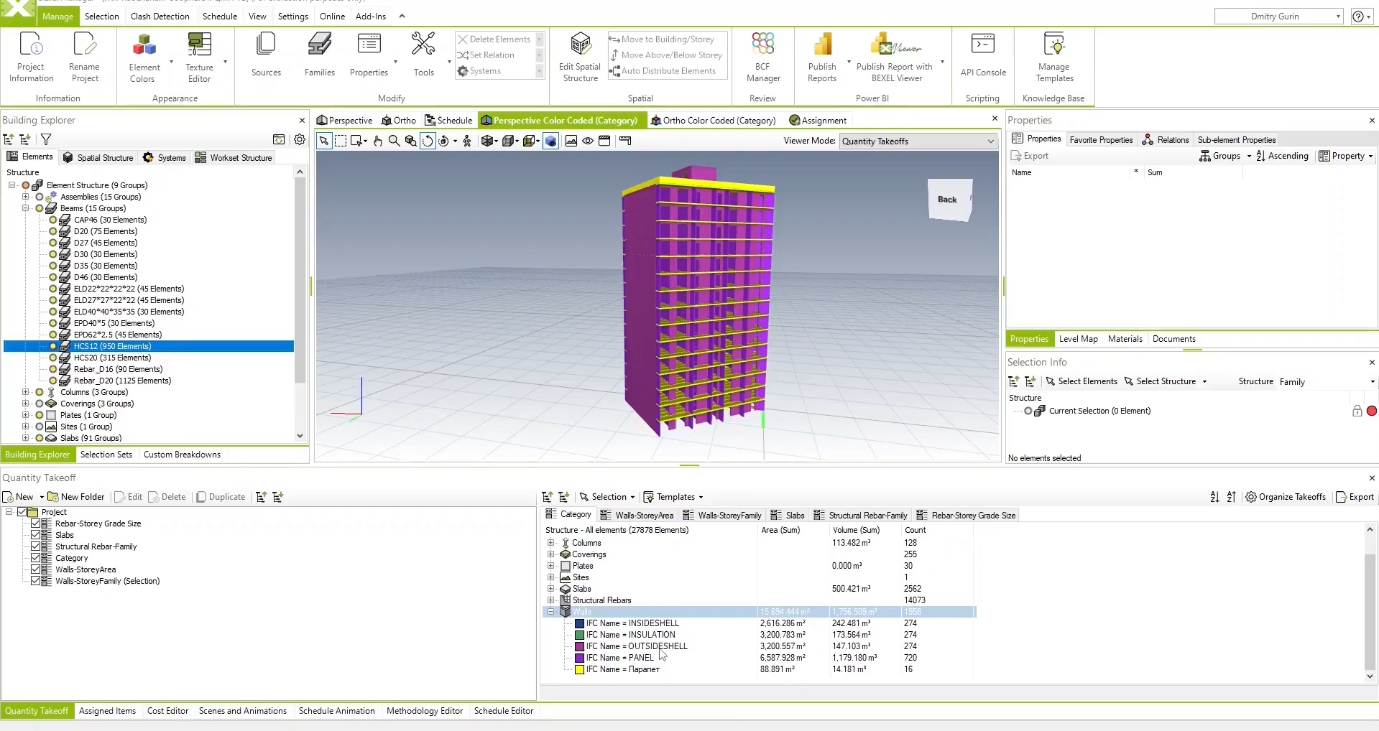Open the Clash Detection ribbon tab
This screenshot has width=1379, height=731.
(x=160, y=17)
